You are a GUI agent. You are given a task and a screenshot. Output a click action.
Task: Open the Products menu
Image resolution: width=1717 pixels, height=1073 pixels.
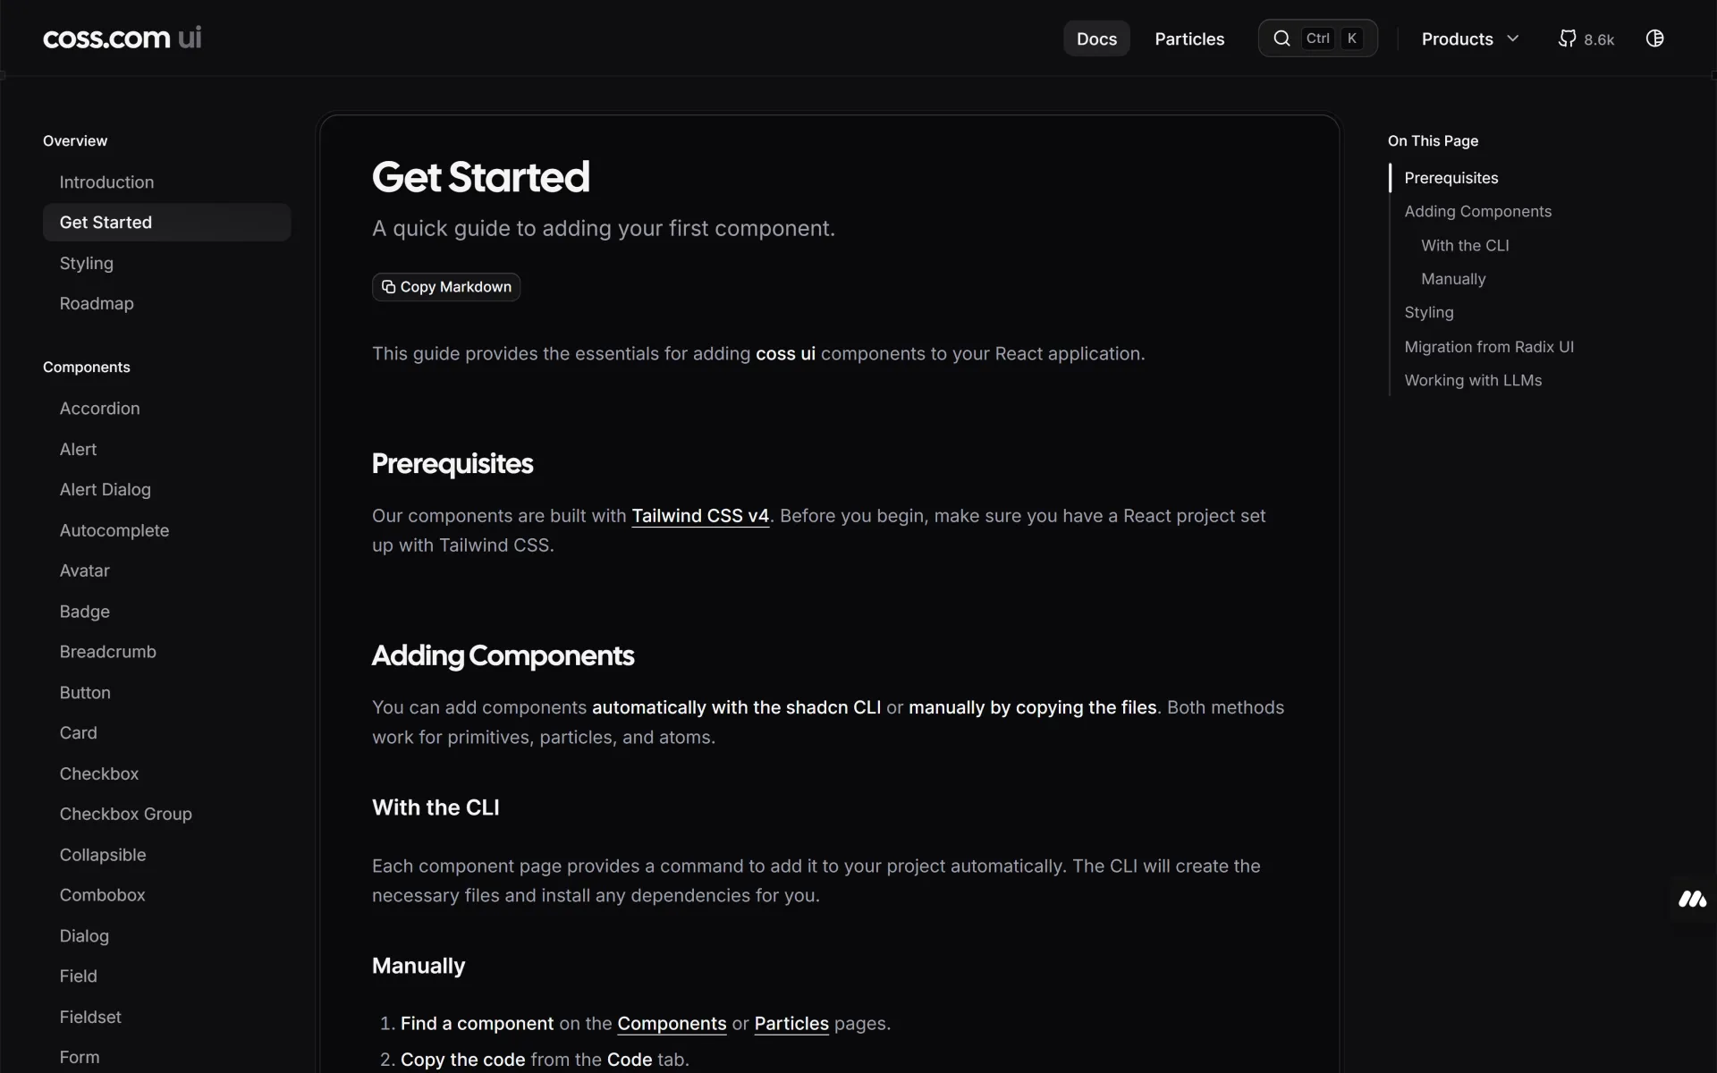1457,39
